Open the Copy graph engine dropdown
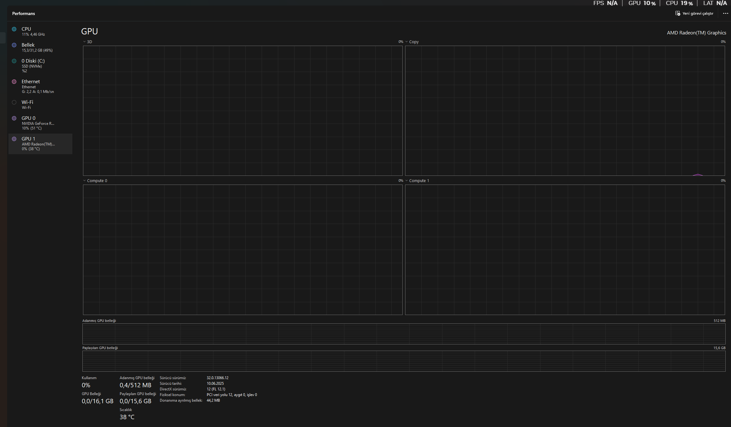 [x=412, y=42]
